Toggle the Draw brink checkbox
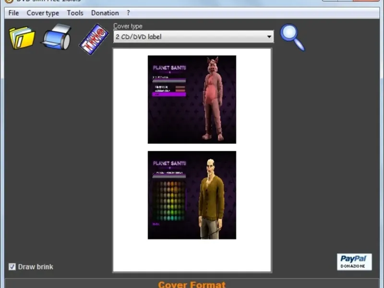 tap(12, 267)
